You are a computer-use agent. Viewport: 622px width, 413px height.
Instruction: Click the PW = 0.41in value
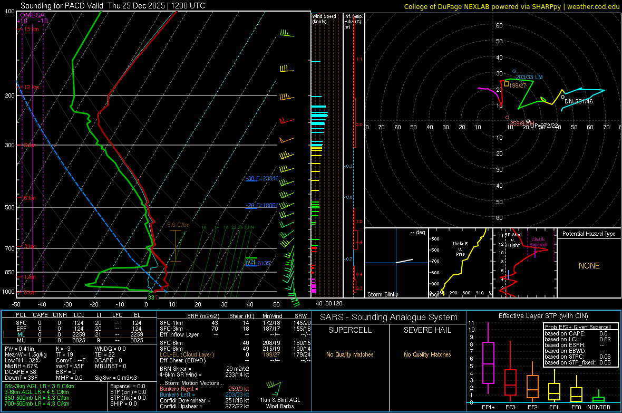pos(20,349)
